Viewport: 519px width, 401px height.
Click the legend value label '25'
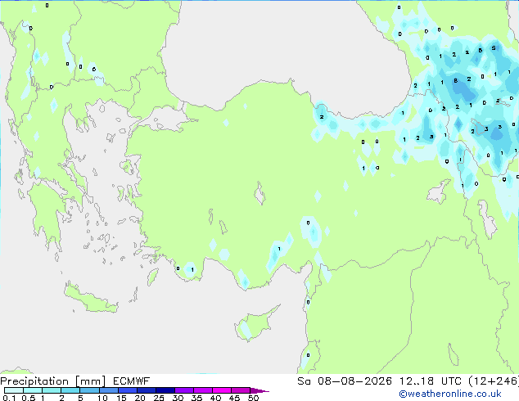[x=159, y=398]
